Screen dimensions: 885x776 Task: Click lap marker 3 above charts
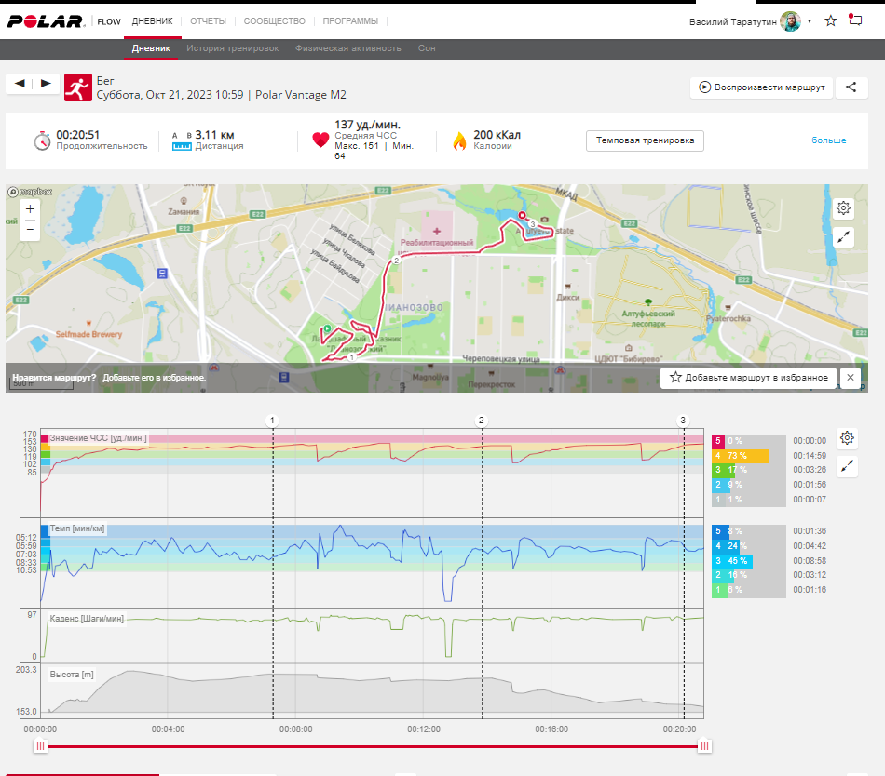pyautogui.click(x=683, y=421)
